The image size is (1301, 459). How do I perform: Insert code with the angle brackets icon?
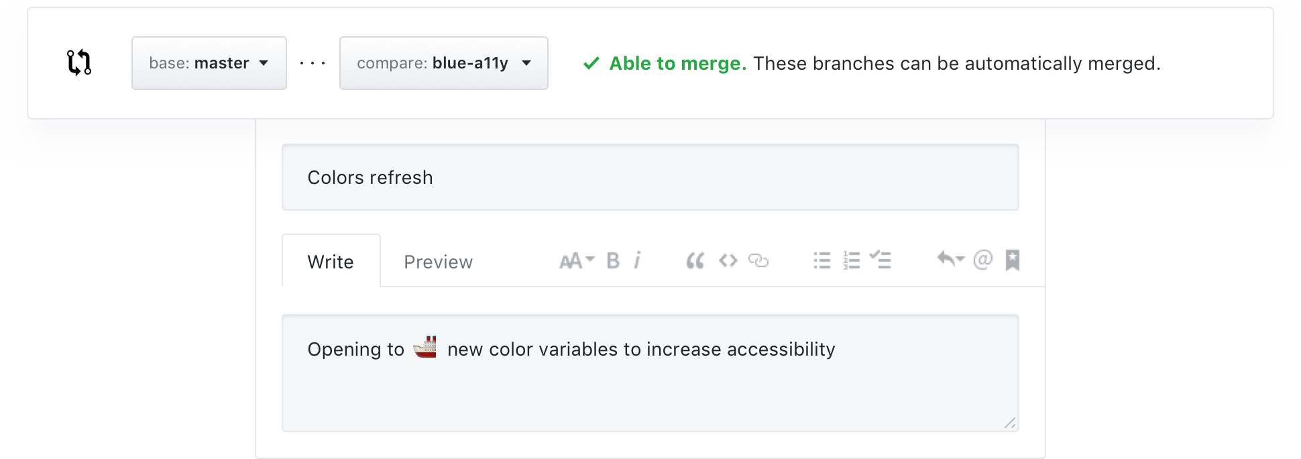tap(728, 260)
